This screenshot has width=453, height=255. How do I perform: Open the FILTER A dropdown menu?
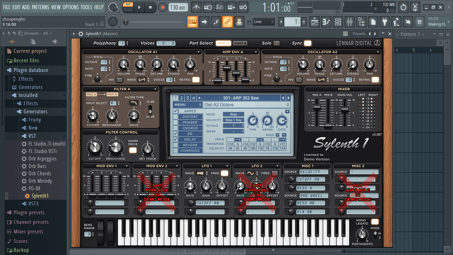pos(155,89)
